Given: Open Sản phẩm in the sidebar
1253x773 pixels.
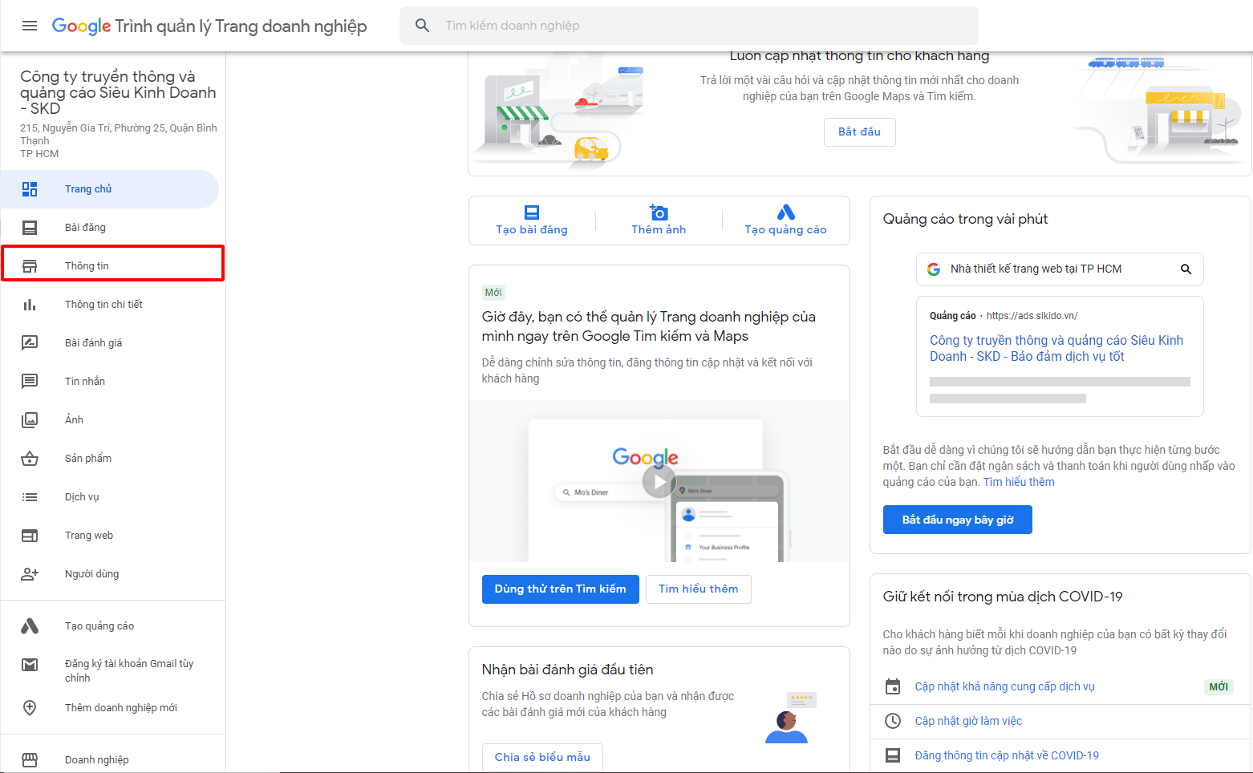Looking at the screenshot, I should click(x=110, y=459).
